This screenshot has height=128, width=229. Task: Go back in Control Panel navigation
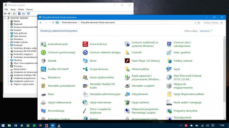pos(41,23)
